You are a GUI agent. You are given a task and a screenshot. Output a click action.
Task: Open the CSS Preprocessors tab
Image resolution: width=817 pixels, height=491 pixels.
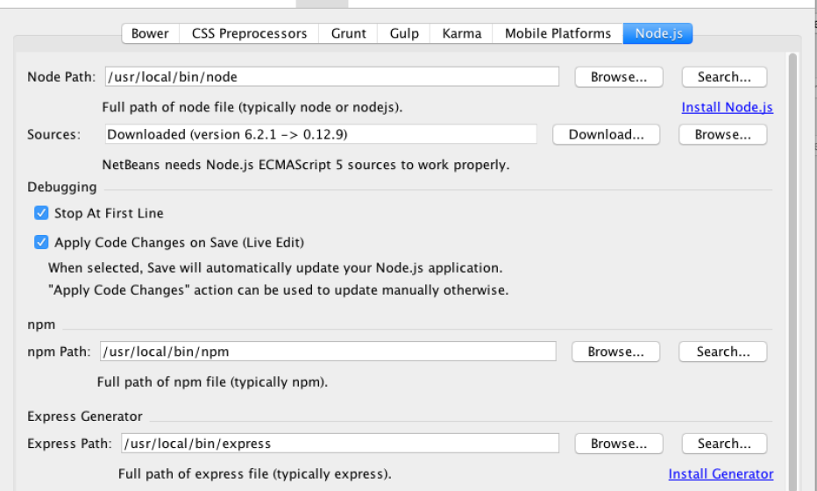coord(249,33)
